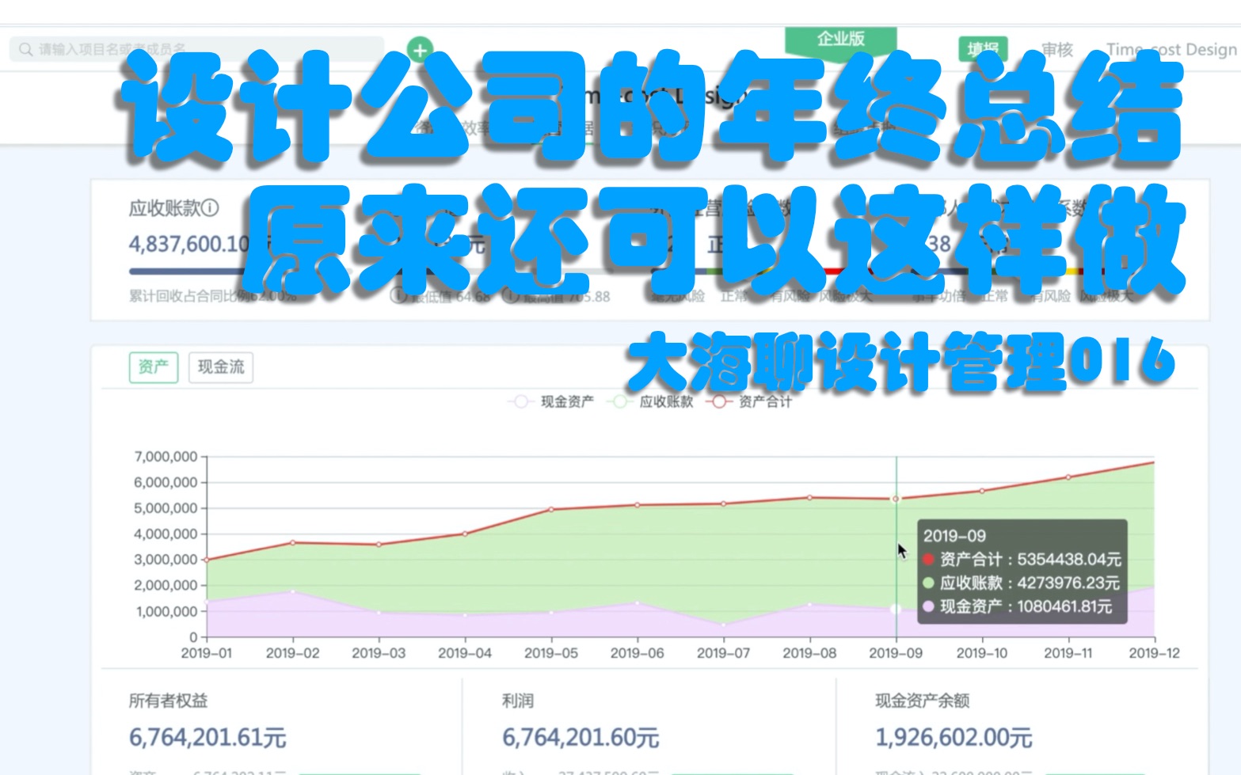Open the 应收账款 info icon

(x=210, y=208)
